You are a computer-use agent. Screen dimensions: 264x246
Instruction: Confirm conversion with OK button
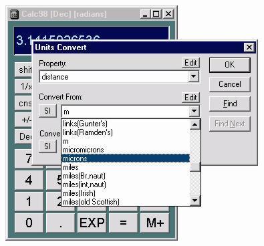pyautogui.click(x=229, y=65)
